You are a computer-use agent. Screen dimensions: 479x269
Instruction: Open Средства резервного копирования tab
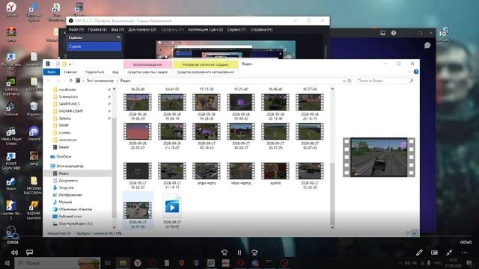click(x=205, y=72)
